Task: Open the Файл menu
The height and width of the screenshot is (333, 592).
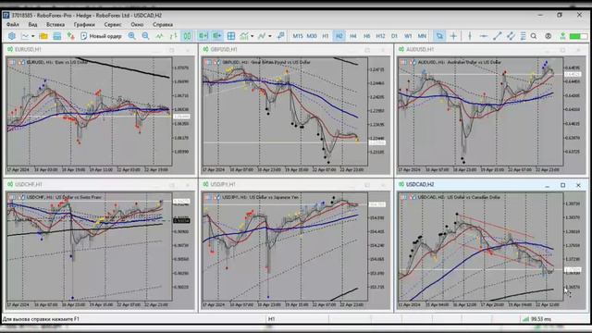Action: click(x=12, y=25)
